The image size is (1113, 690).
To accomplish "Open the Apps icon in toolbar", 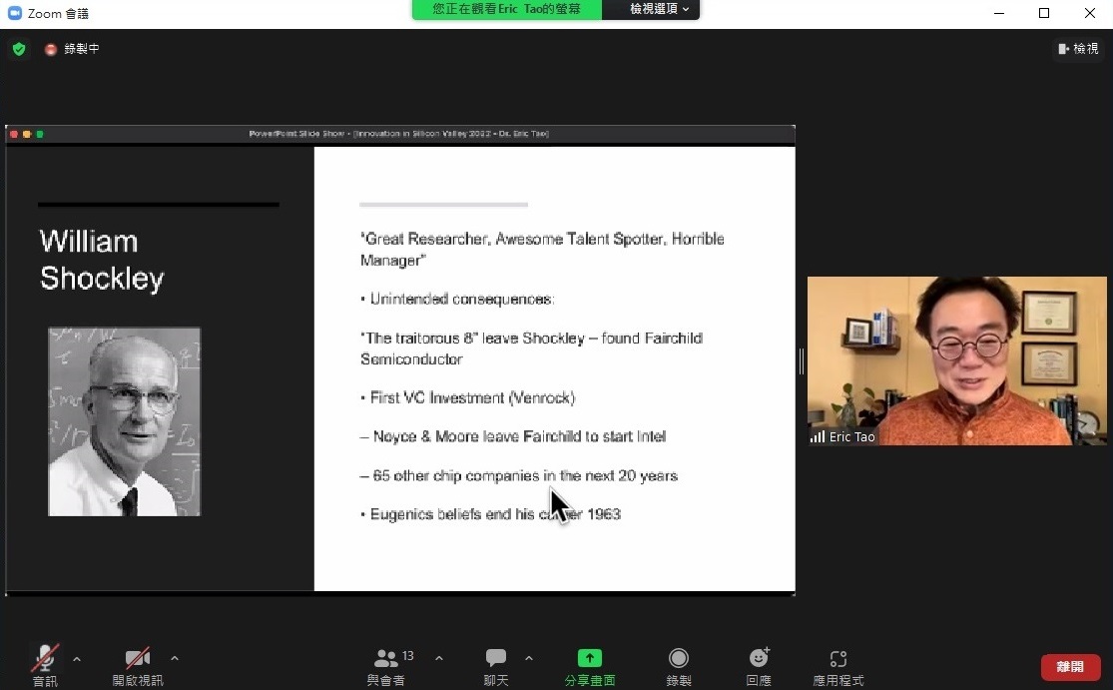I will (838, 658).
